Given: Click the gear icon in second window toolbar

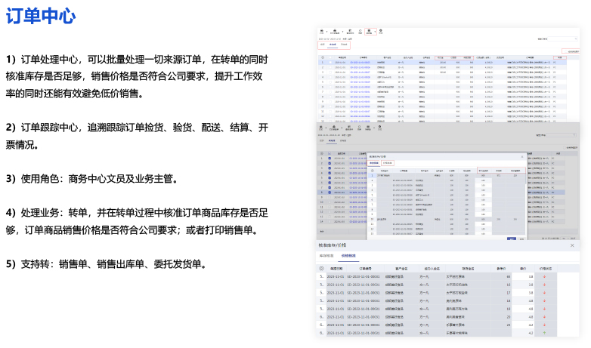Looking at the screenshot, I should [x=380, y=128].
